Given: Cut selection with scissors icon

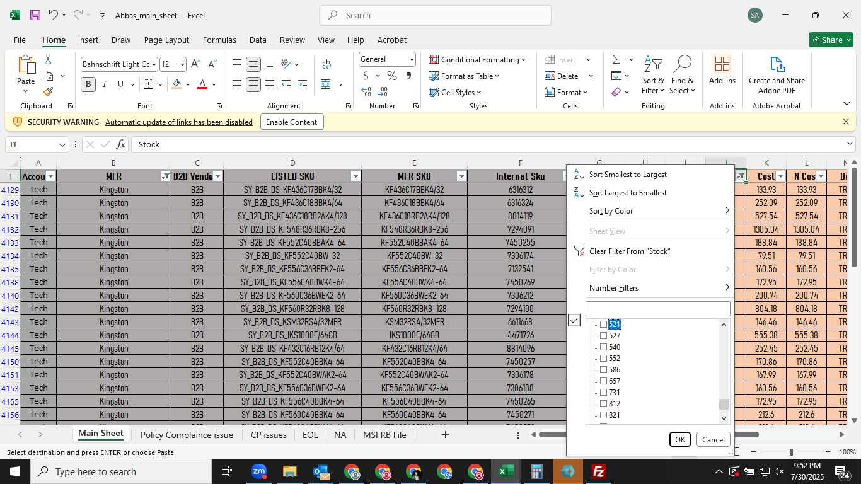Looking at the screenshot, I should (x=48, y=60).
